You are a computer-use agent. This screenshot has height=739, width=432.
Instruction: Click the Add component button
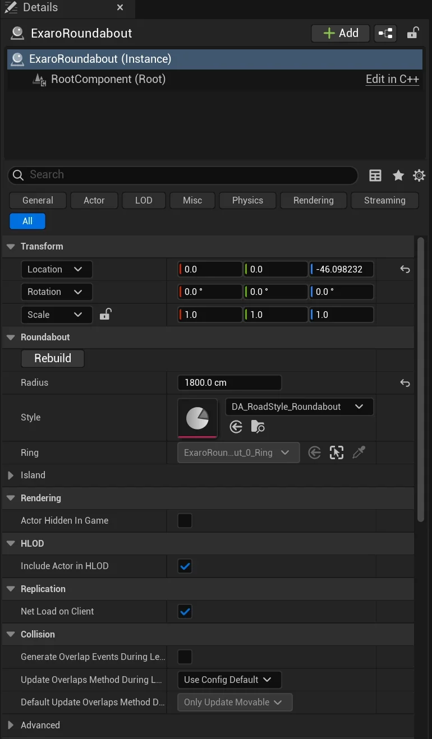click(x=341, y=33)
